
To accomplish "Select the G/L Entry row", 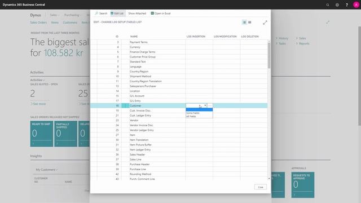I will [179, 101].
